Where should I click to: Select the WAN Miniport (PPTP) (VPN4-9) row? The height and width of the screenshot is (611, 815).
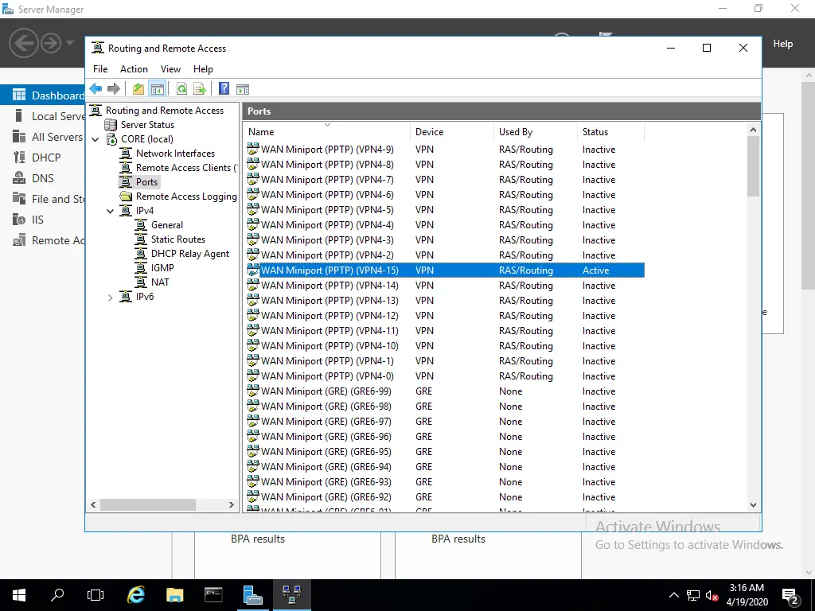coord(445,150)
